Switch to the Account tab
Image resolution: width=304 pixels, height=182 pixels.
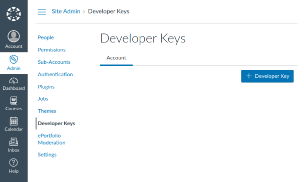coord(116,58)
